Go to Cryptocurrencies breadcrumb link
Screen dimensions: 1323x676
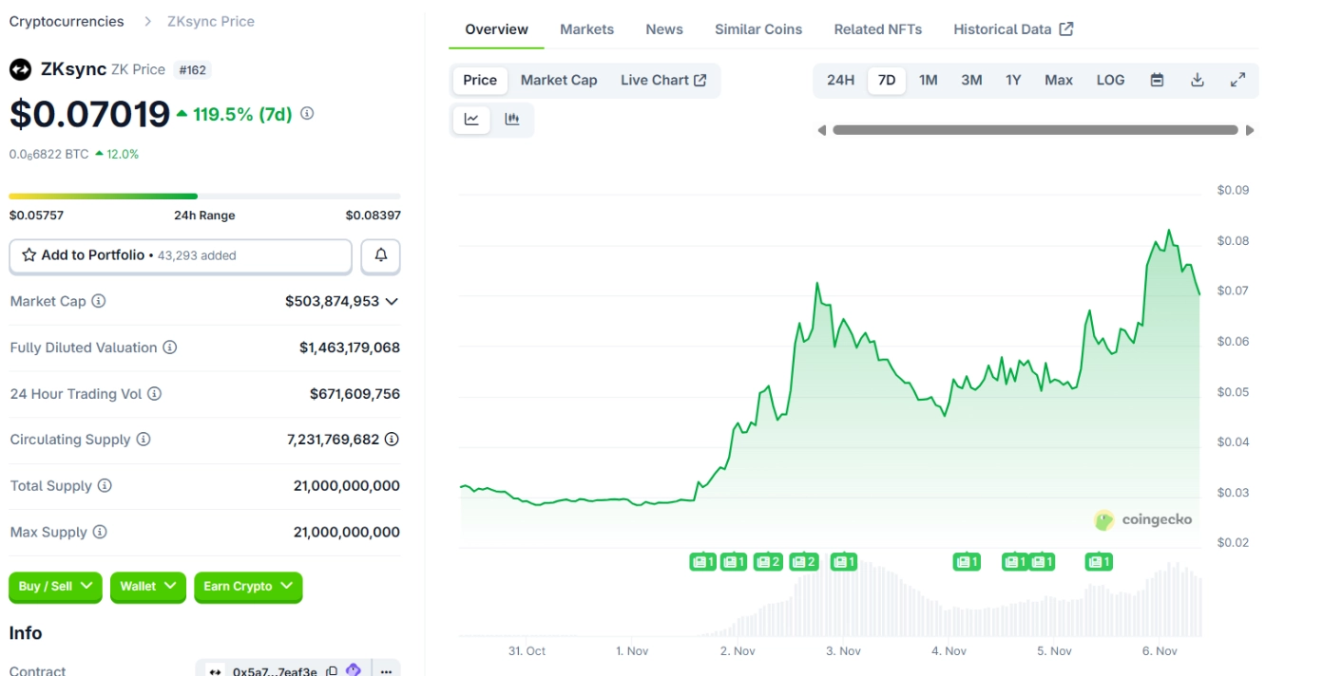[x=67, y=21]
